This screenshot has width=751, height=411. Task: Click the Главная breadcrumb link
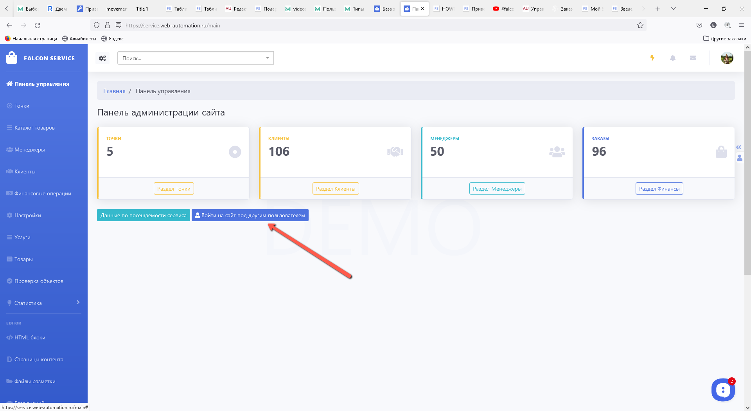pyautogui.click(x=114, y=91)
